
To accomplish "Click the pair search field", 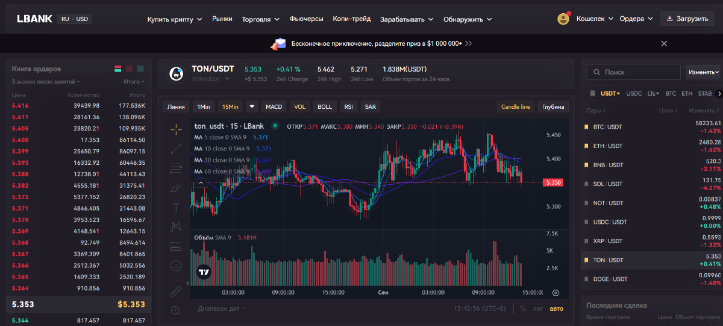I will click(x=634, y=72).
